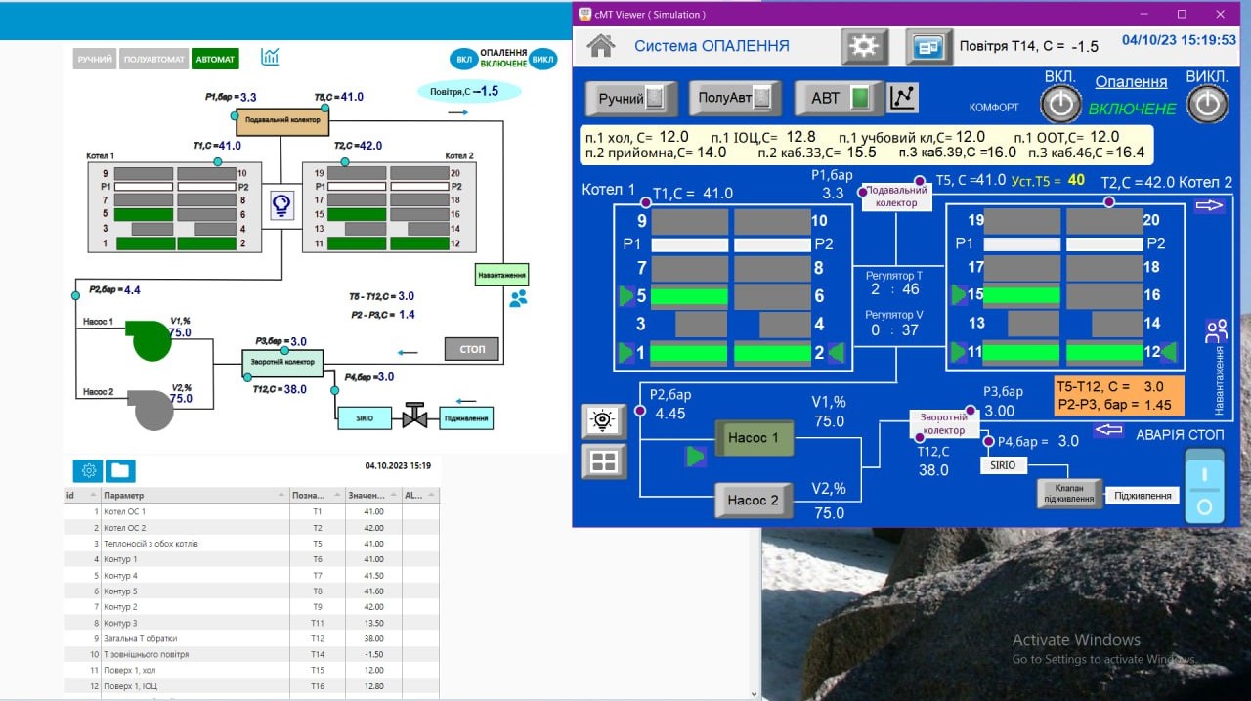Click the Зворотній колектор block in cMT Viewer
This screenshot has width=1251, height=701.
(943, 423)
